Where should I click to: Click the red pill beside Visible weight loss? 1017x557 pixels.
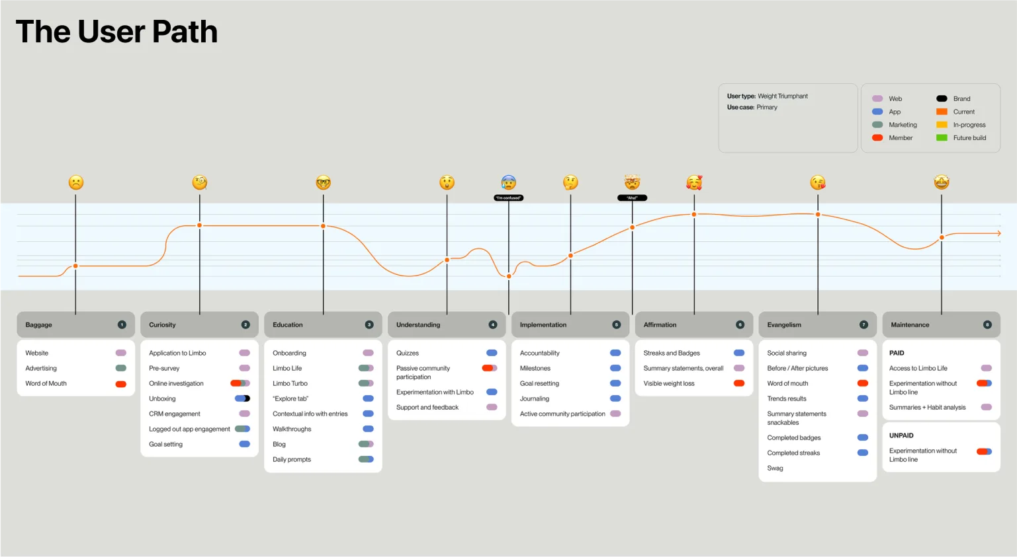[739, 383]
